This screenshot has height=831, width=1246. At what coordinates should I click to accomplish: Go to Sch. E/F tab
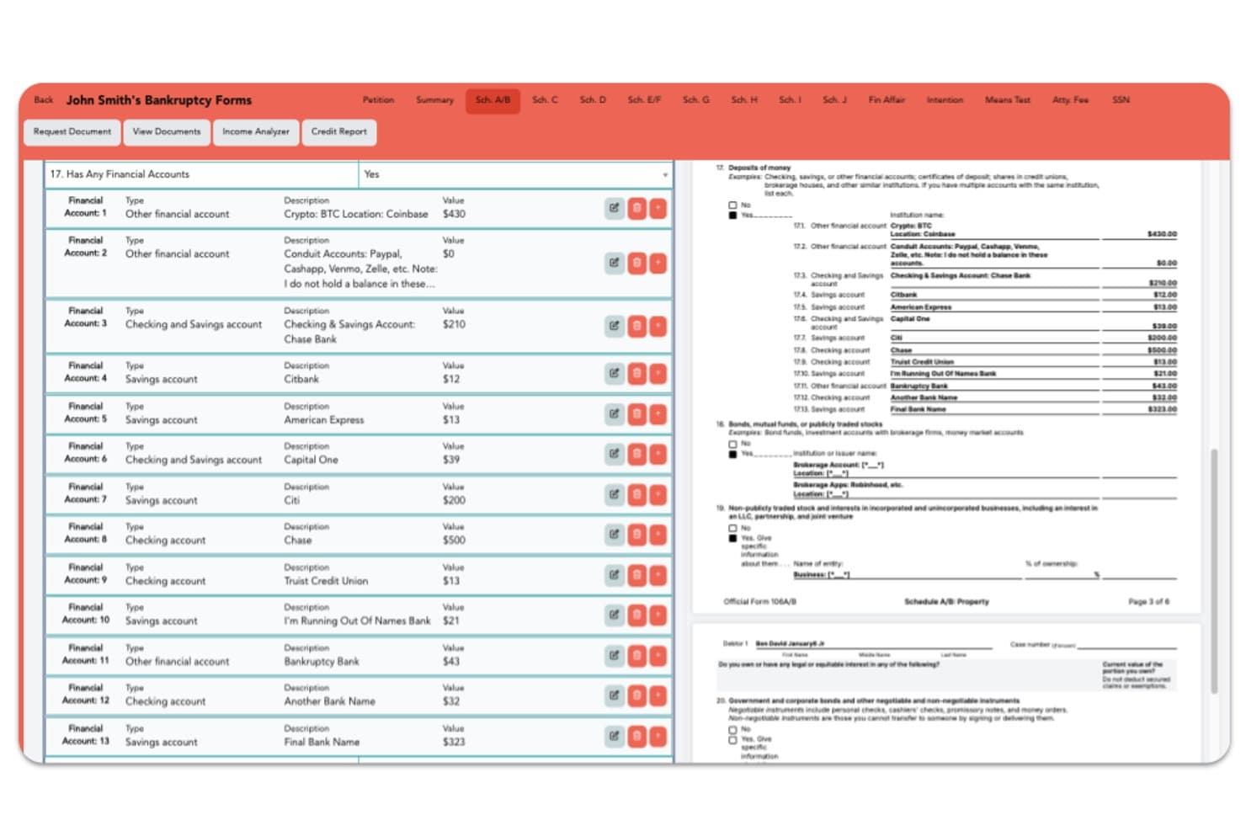point(644,100)
